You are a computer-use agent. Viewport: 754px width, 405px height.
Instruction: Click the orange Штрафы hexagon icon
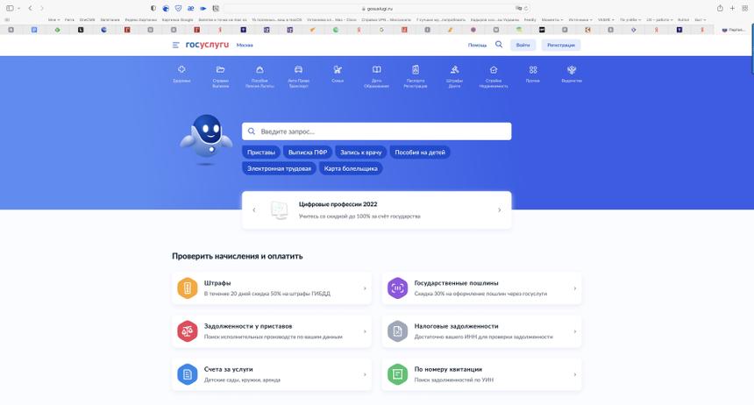(x=187, y=288)
